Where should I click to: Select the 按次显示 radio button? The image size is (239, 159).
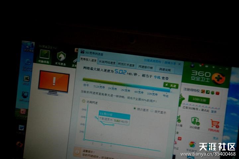coord(134,109)
